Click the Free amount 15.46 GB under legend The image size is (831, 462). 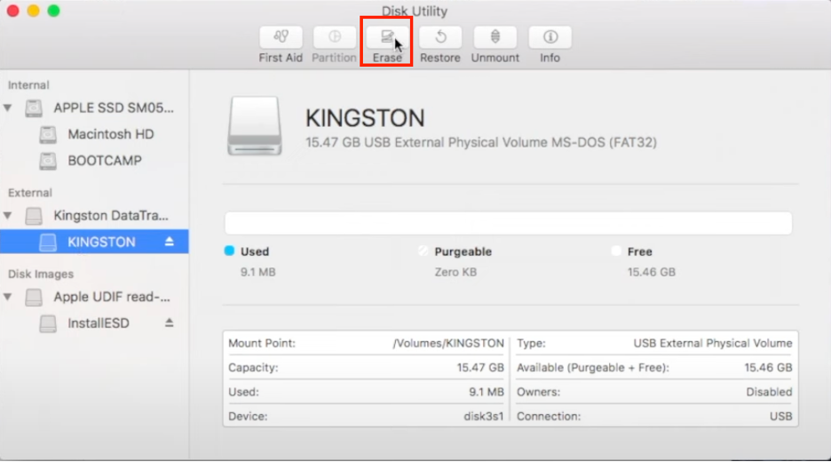tap(652, 272)
